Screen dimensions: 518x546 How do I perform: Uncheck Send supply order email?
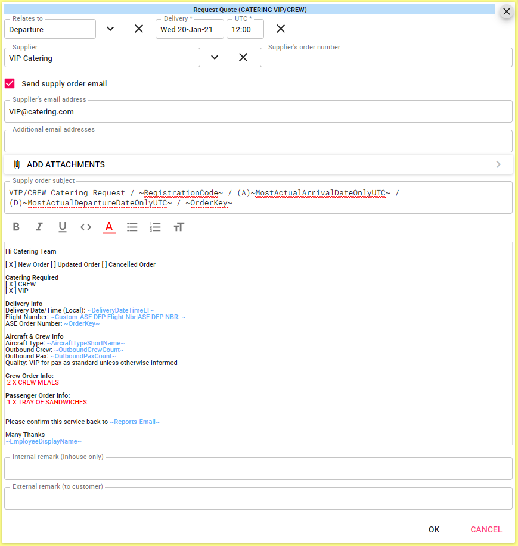coord(10,83)
